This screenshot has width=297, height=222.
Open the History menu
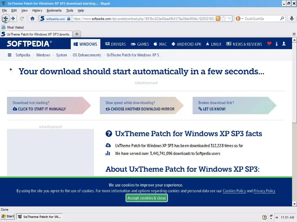pos(37,10)
